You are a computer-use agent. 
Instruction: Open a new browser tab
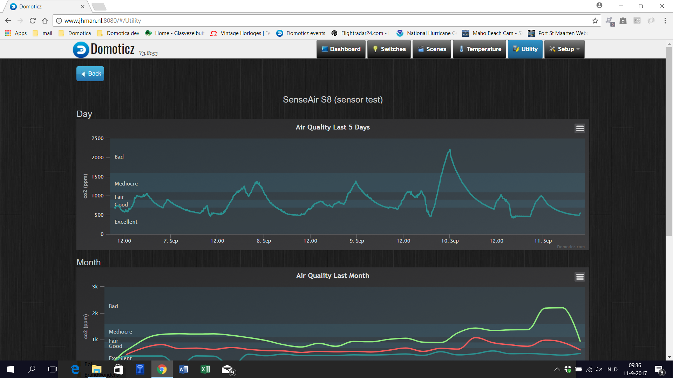[x=99, y=7]
